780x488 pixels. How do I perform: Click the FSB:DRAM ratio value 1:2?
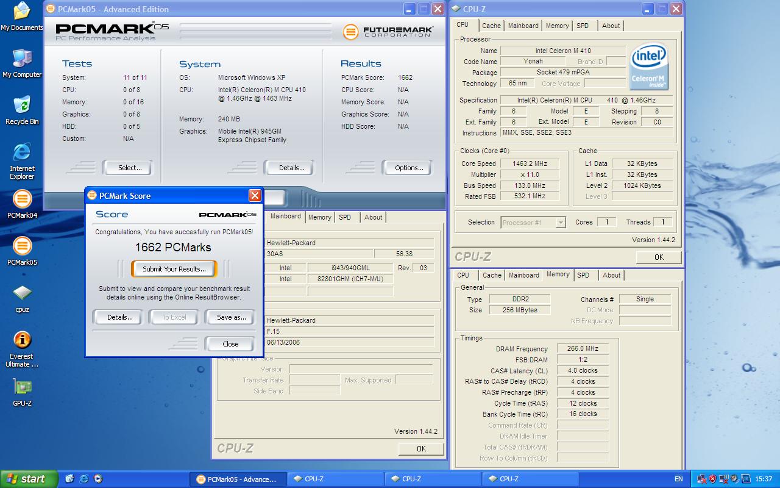[x=583, y=360]
